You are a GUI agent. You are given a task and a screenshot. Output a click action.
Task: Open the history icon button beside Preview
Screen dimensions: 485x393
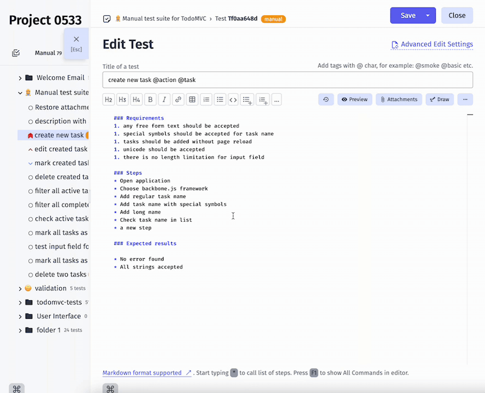click(326, 99)
